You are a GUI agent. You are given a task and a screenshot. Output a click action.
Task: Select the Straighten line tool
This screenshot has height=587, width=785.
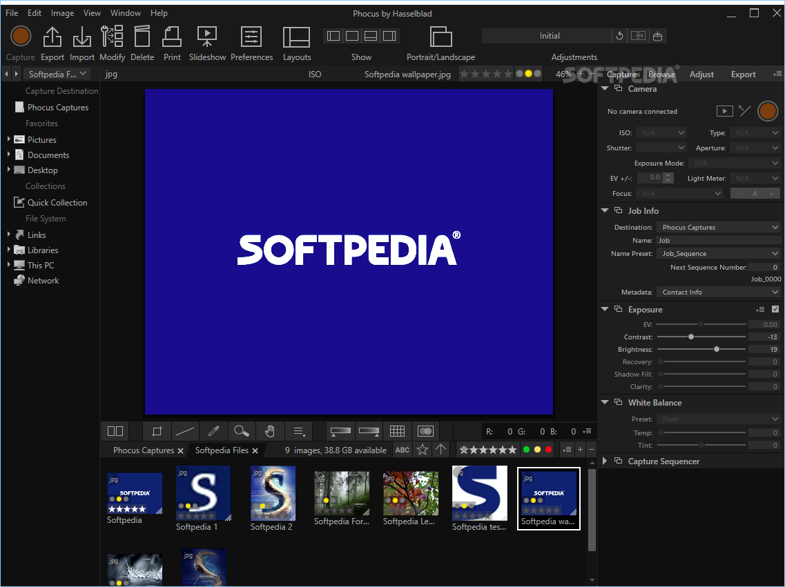tap(185, 431)
